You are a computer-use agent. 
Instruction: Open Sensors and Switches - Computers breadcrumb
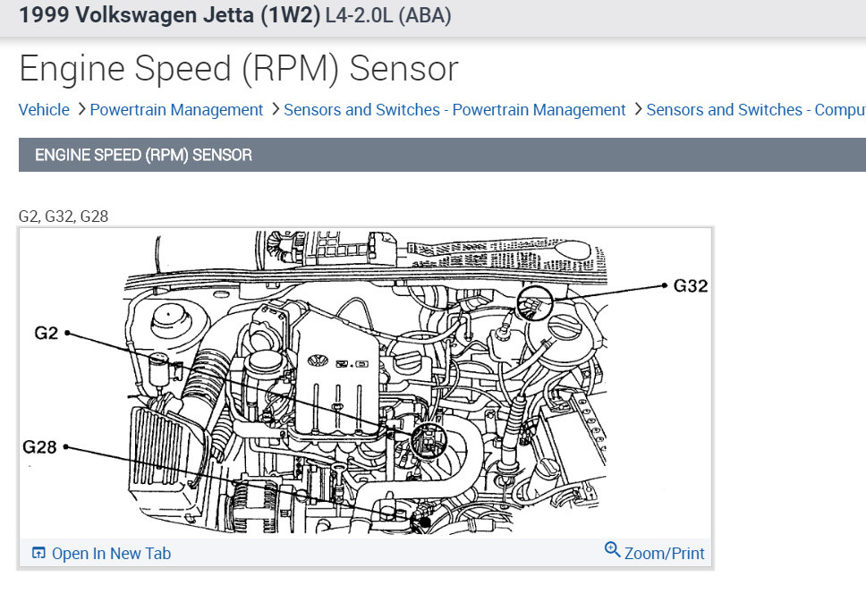tap(756, 110)
